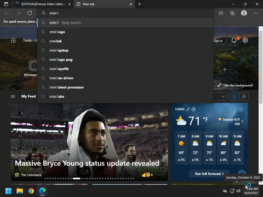
Task: Expand the feed layout dropdown chevron
Action: coord(223,96)
